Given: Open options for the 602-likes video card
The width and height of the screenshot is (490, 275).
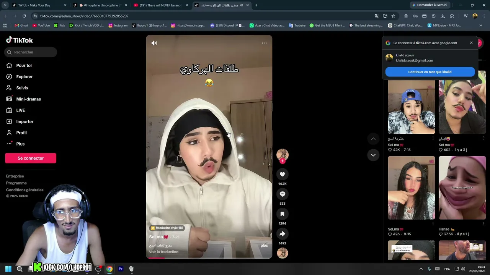Looking at the screenshot, I should tap(484, 138).
